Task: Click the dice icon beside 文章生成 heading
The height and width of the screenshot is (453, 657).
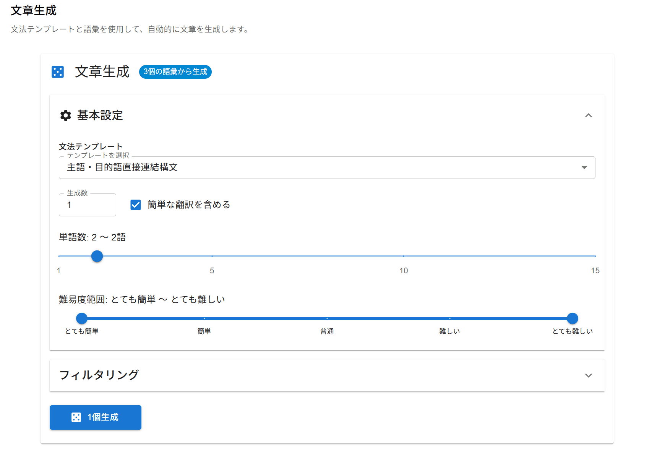Action: coord(58,72)
